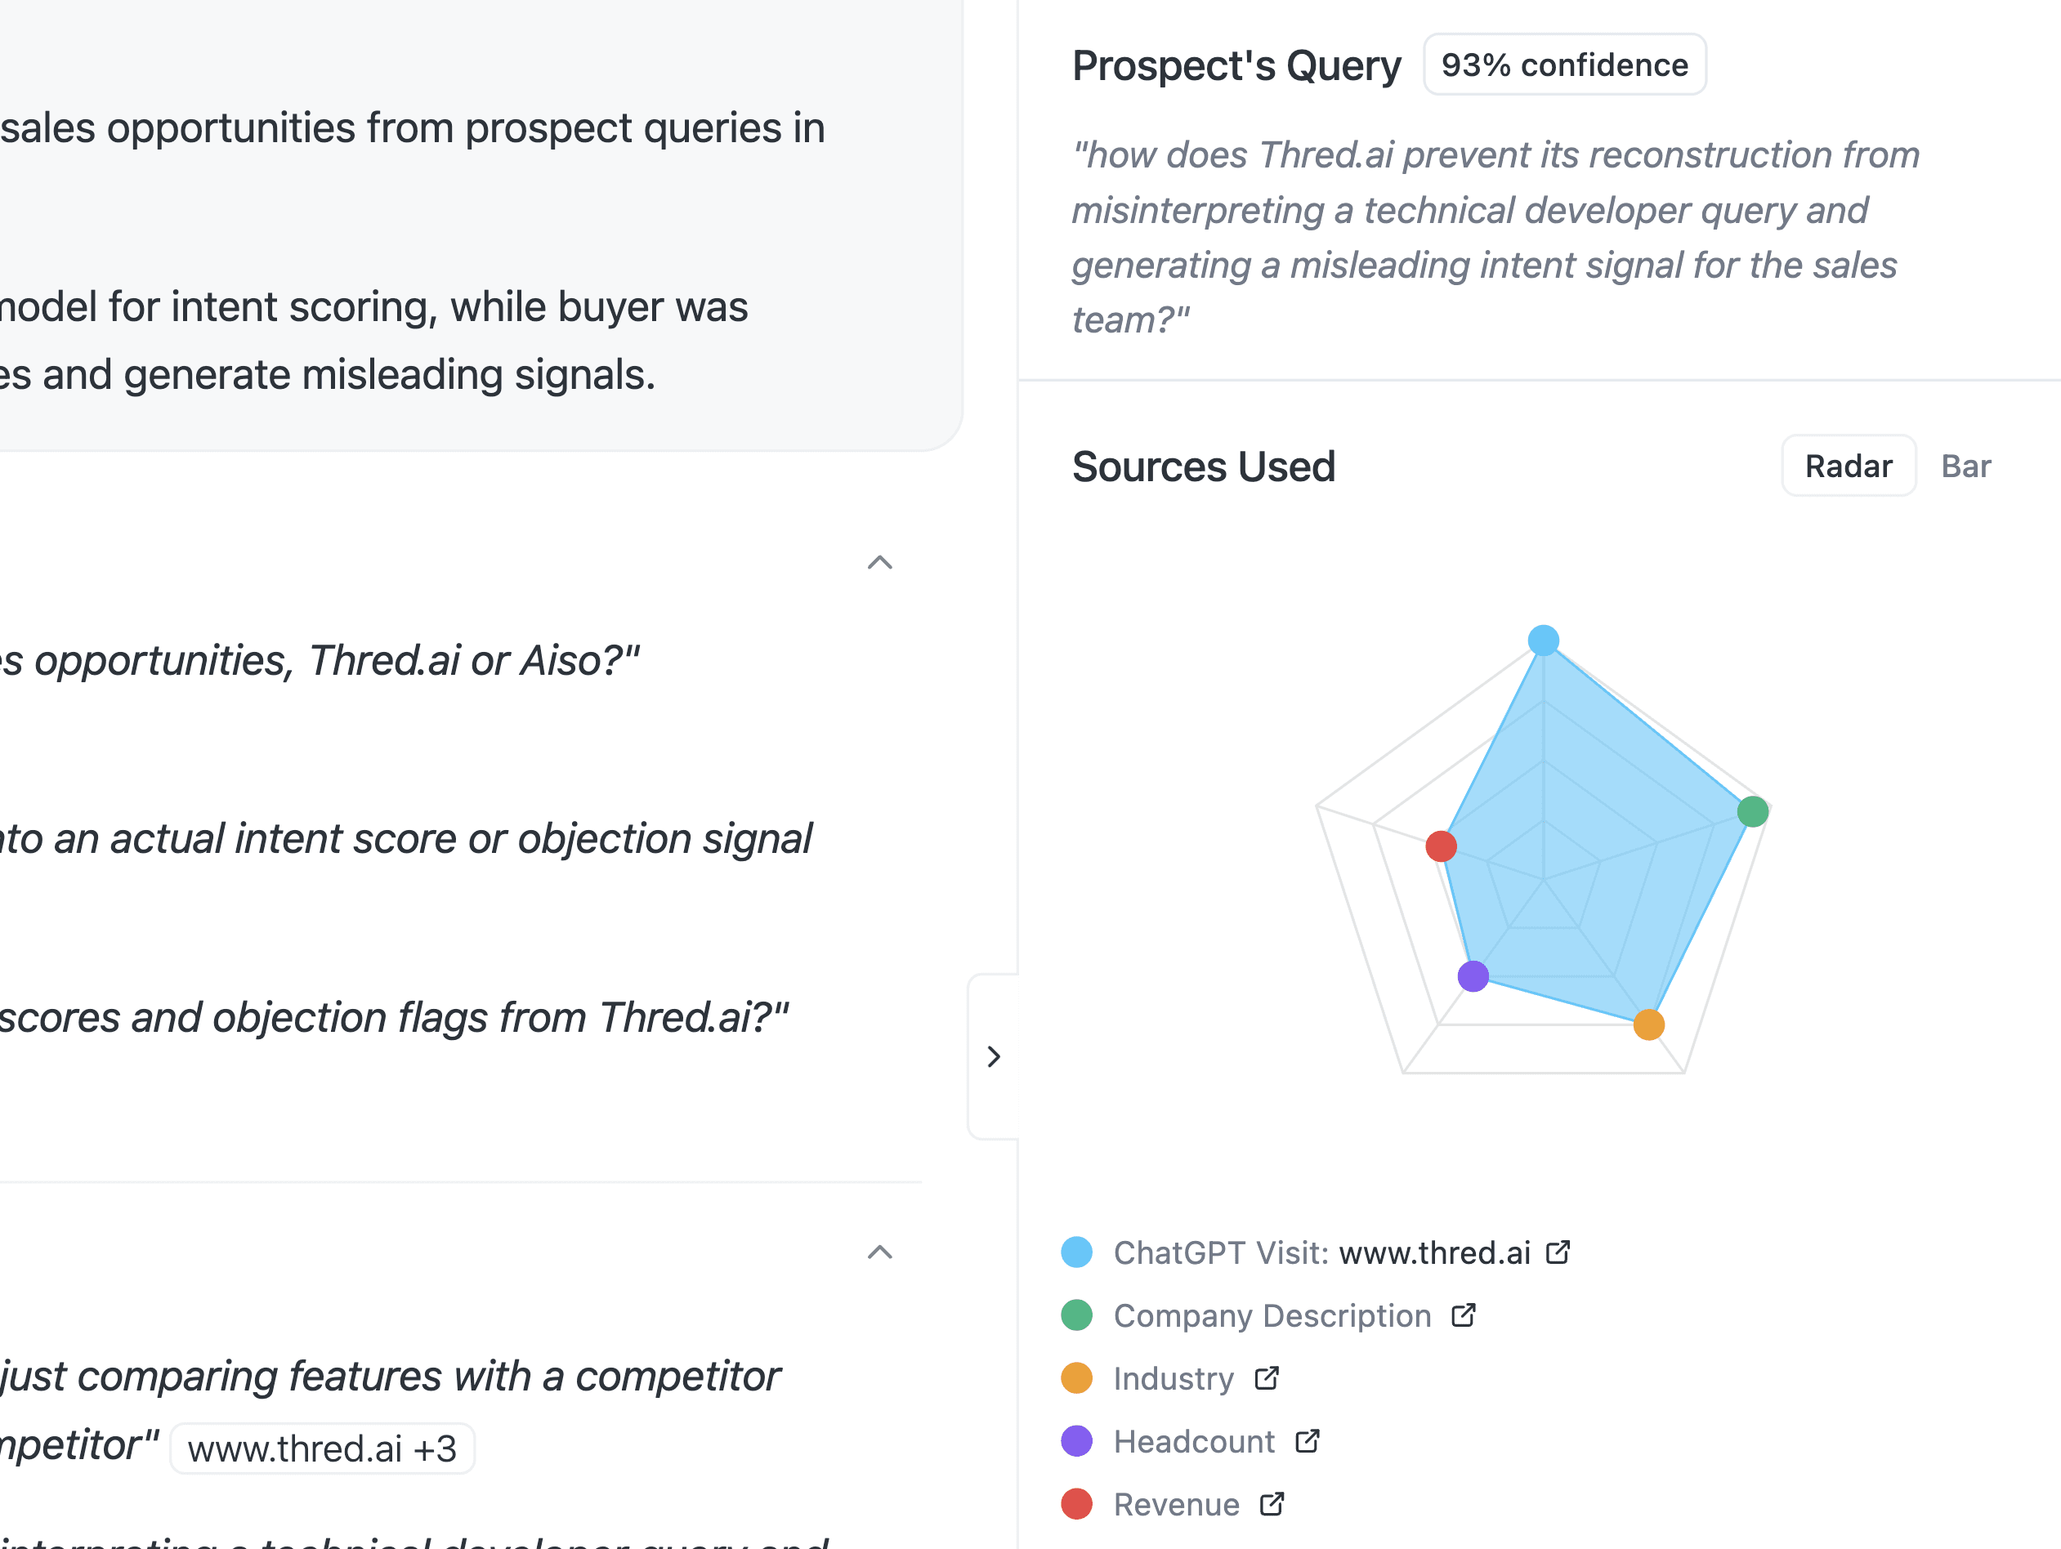
Task: Open the Revenue external link
Action: tap(1271, 1503)
